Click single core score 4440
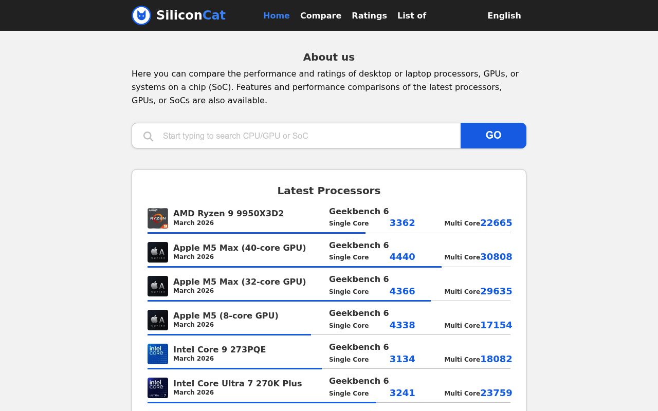This screenshot has width=658, height=411. (x=402, y=257)
